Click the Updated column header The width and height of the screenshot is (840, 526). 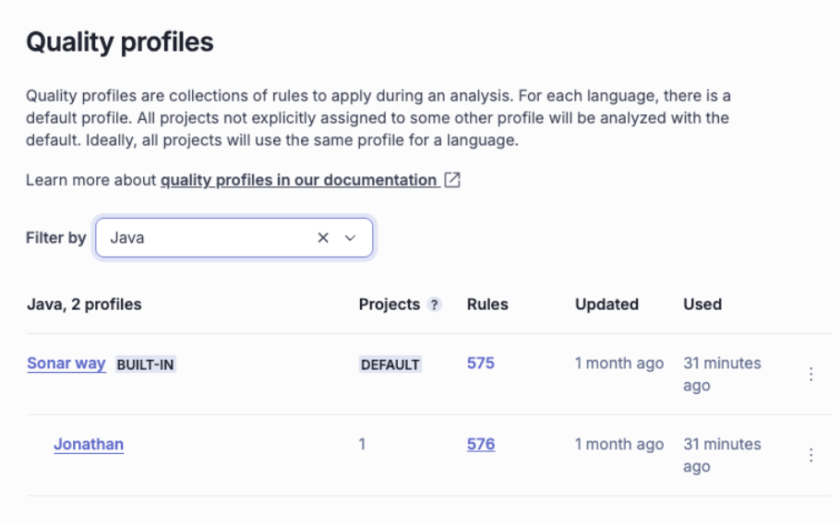[x=606, y=305]
